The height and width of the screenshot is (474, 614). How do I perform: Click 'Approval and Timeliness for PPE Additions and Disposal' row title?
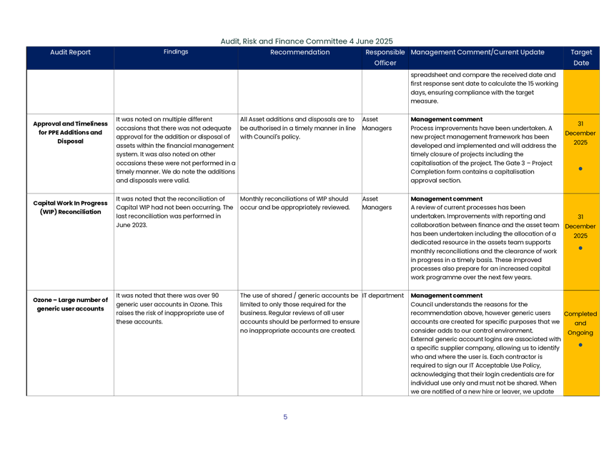pos(70,132)
